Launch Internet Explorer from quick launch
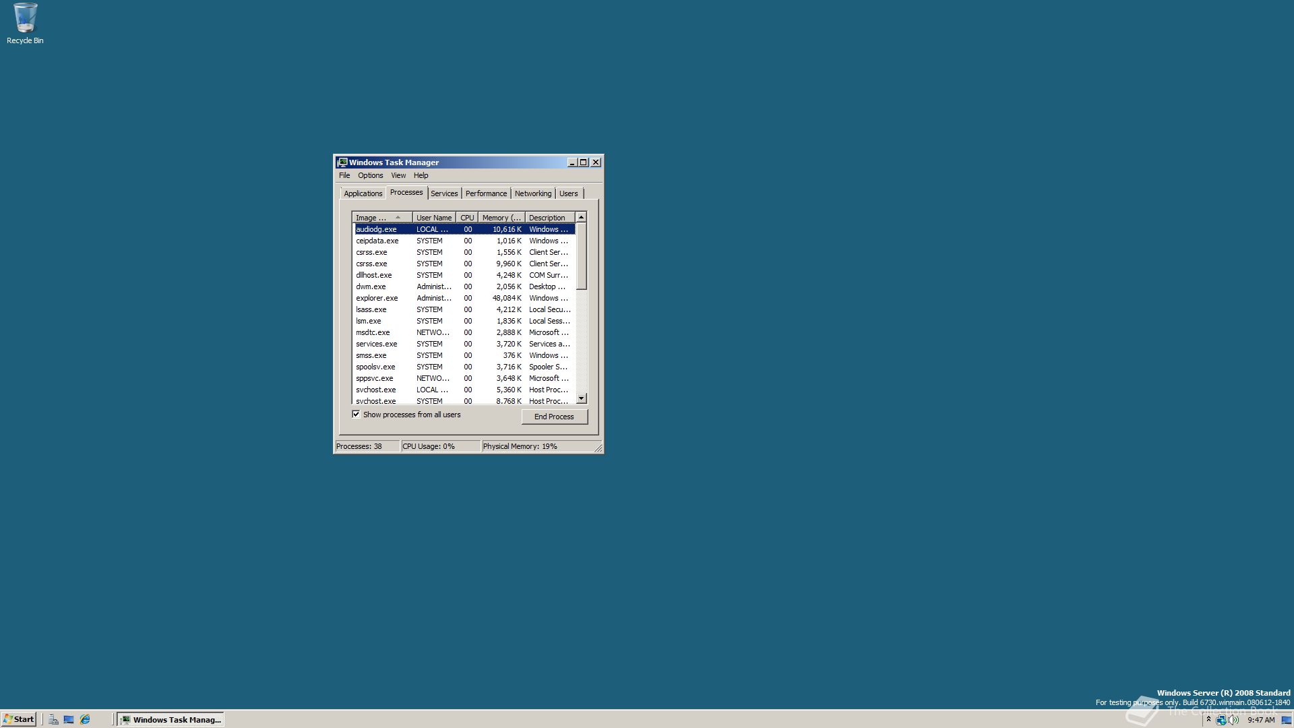 (85, 719)
